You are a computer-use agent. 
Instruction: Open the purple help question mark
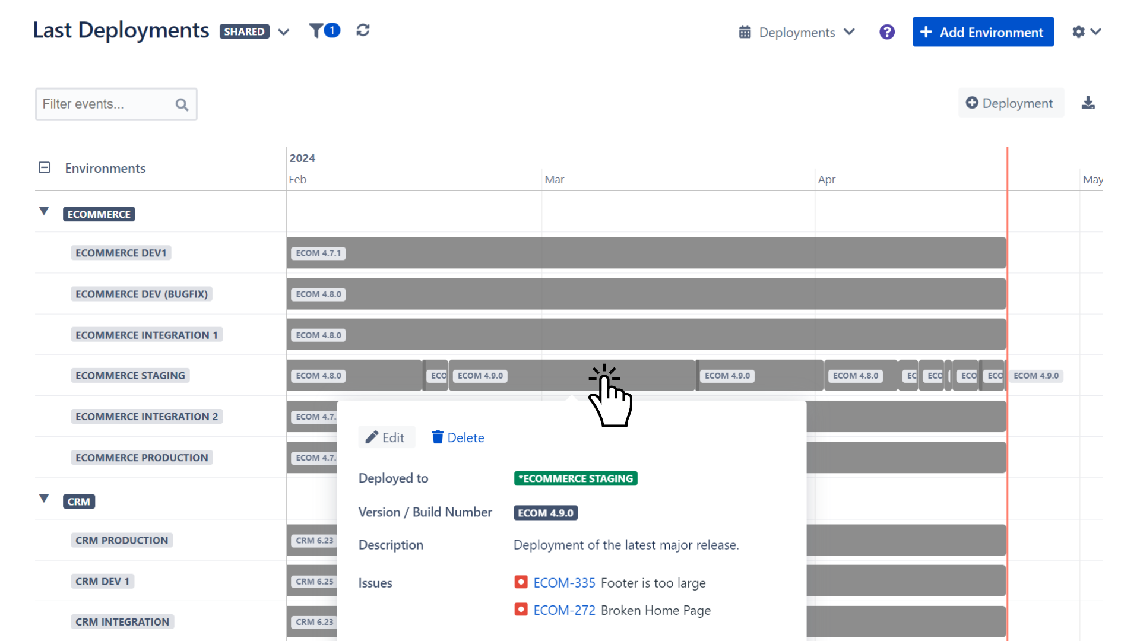coord(886,32)
